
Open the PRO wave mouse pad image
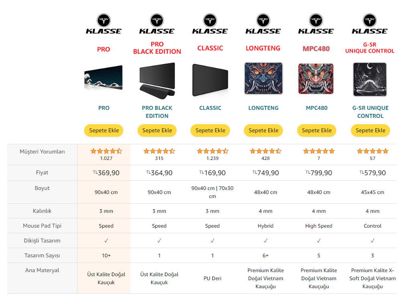104,79
